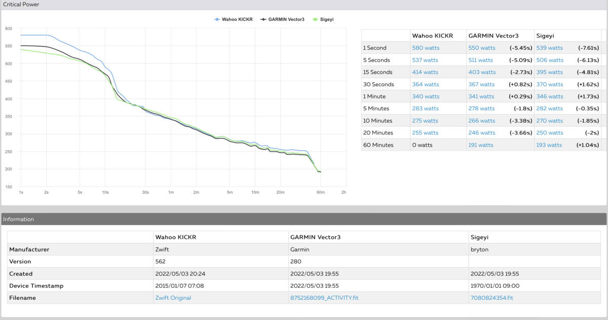Click Wahoo 255 watts link

click(426, 133)
